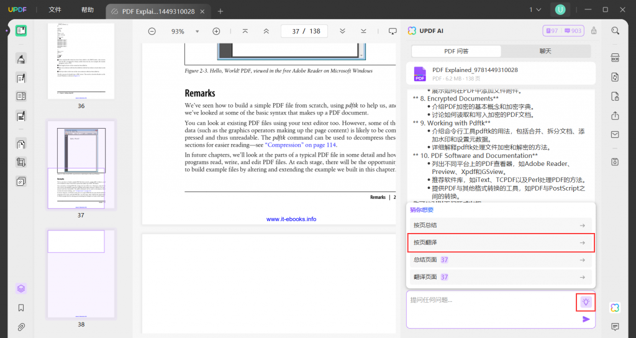Screen dimensions: 636x338
Task: Open the 文件 menu
Action: (55, 10)
